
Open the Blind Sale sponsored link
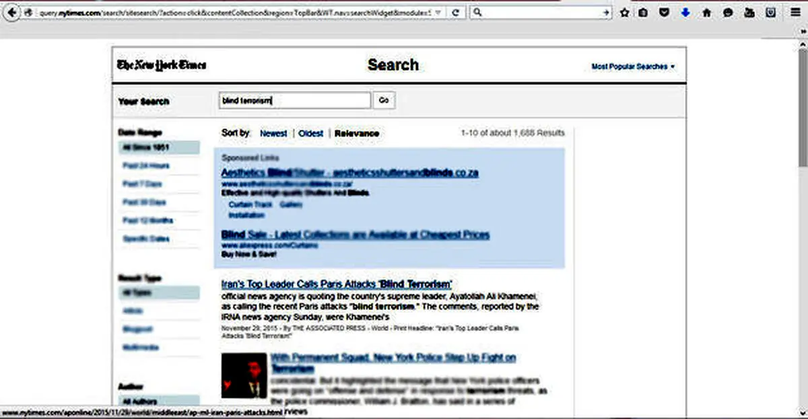point(356,235)
